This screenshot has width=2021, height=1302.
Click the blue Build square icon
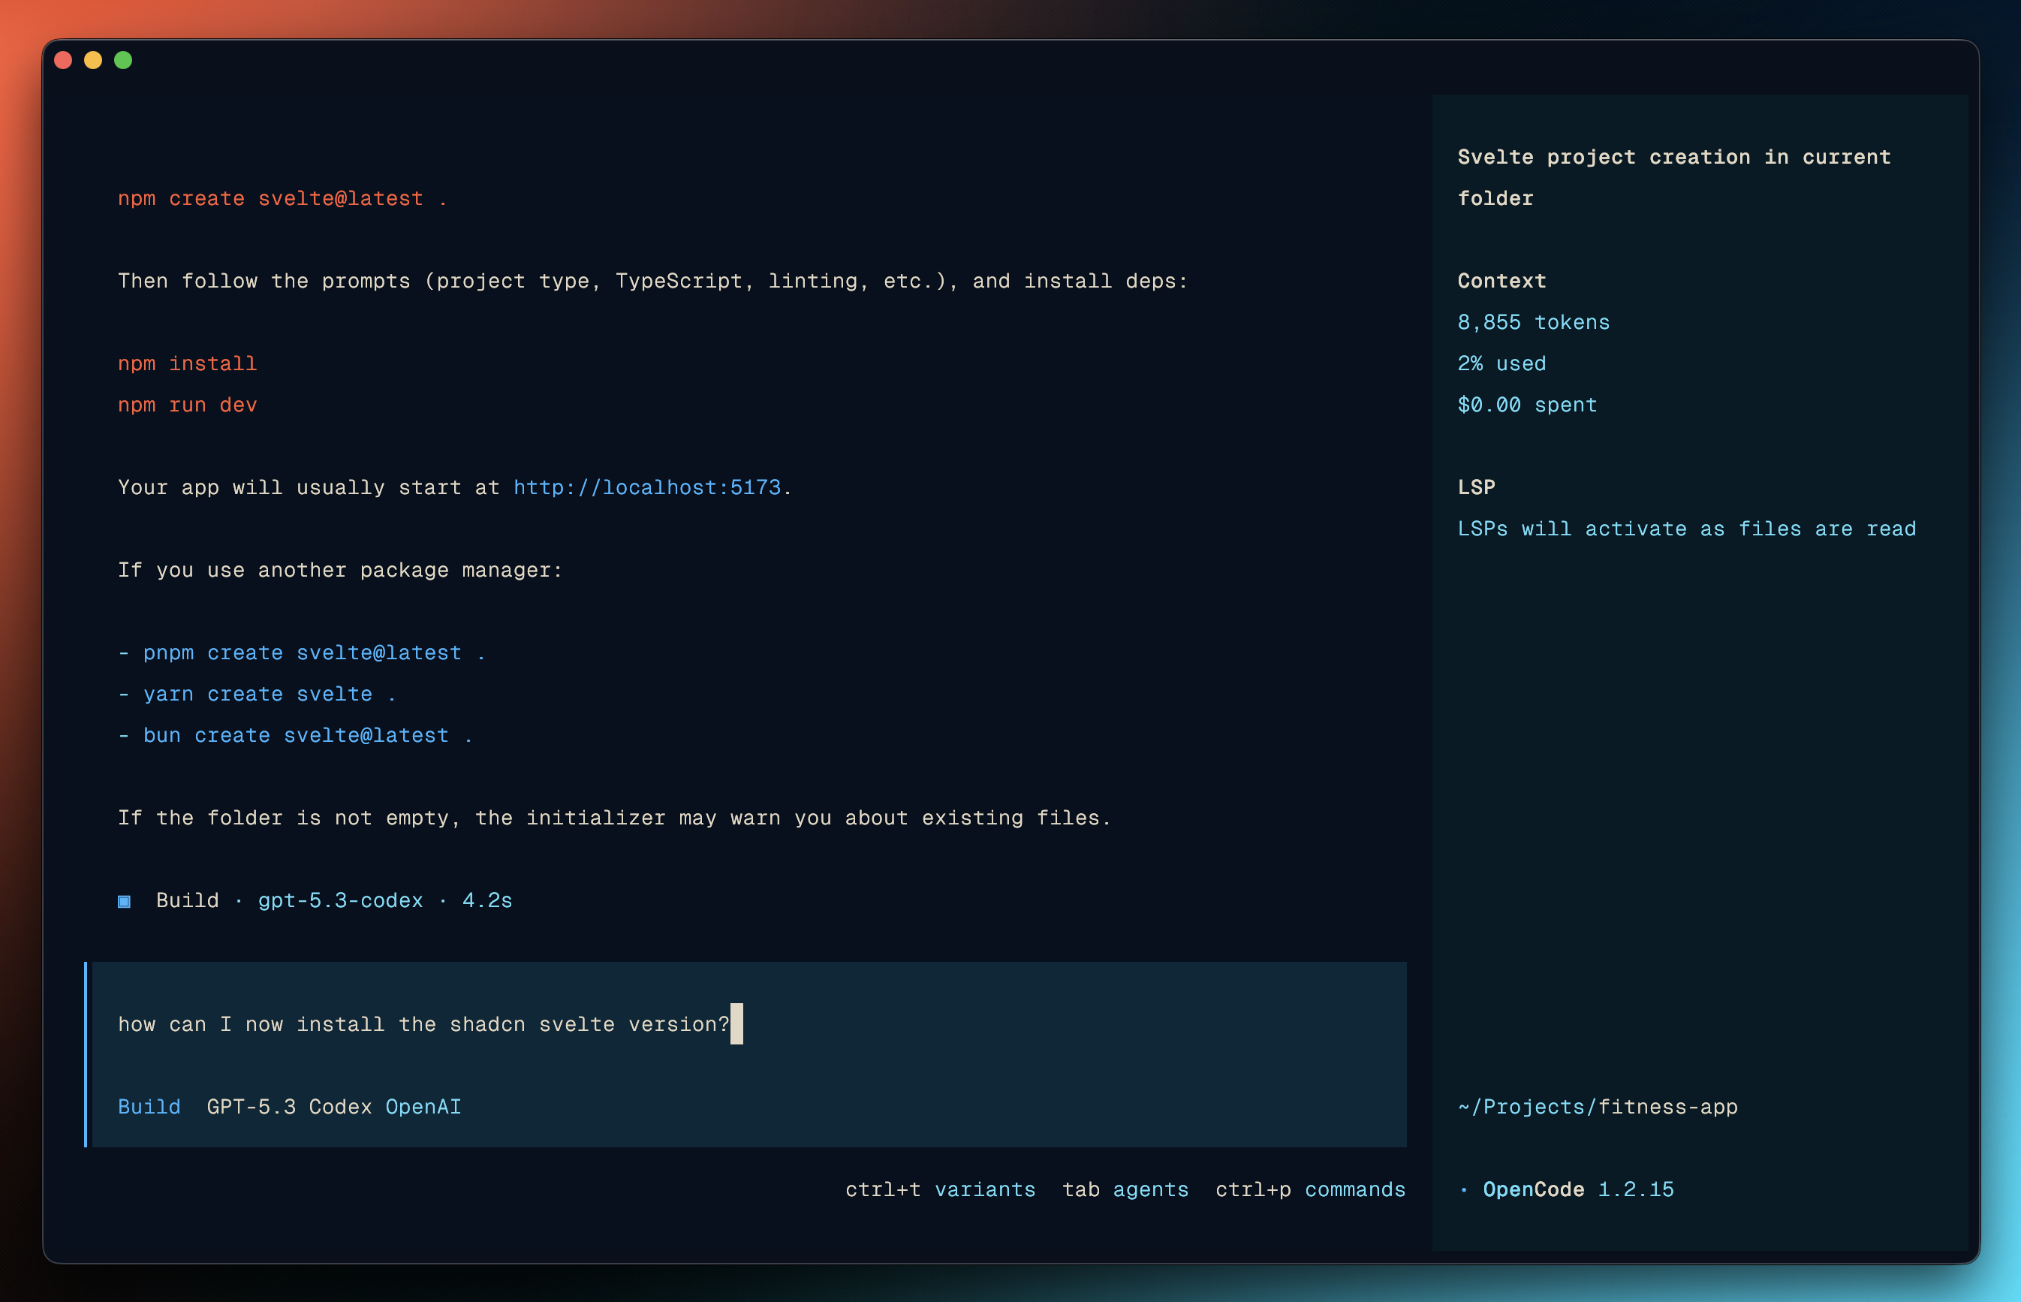click(125, 901)
